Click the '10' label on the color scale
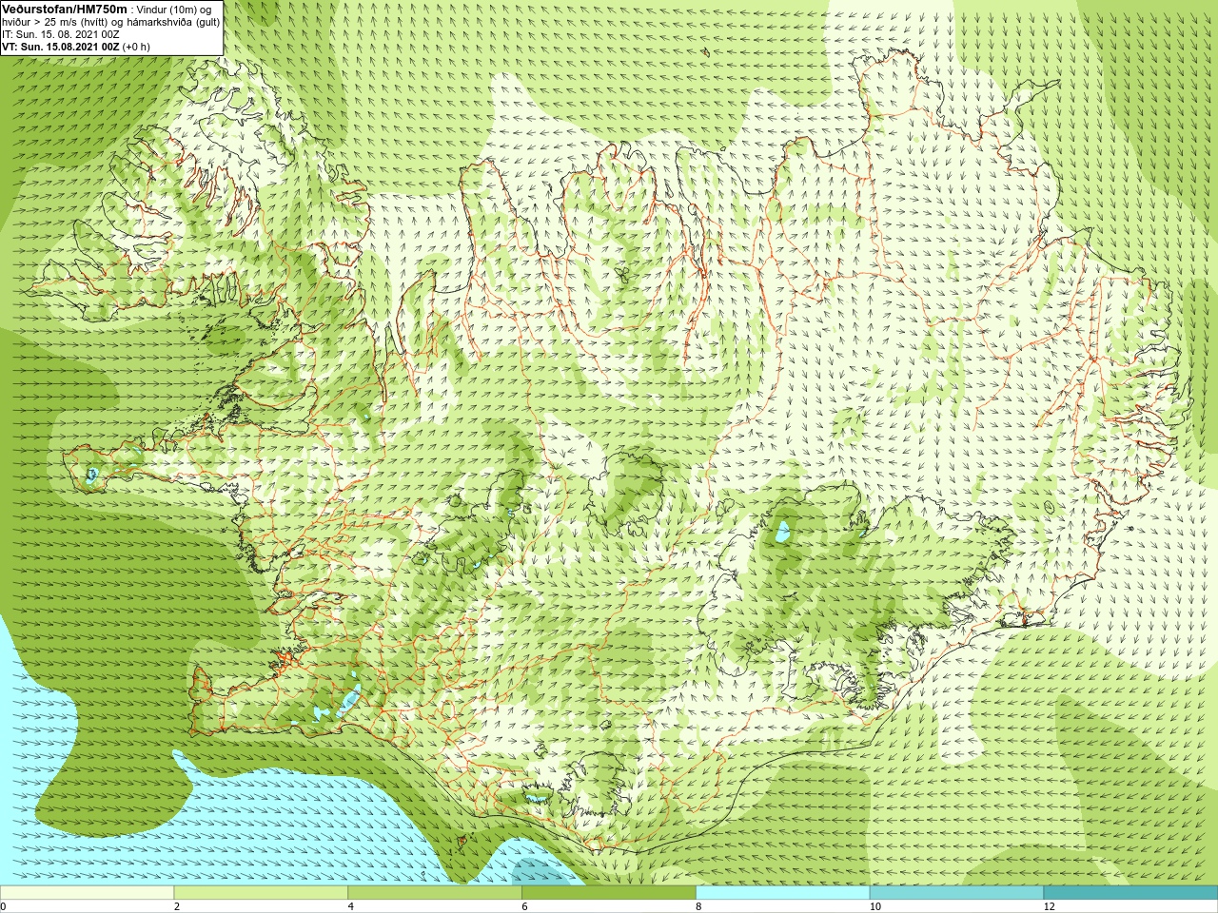Screen dimensions: 1218x913 (x=874, y=906)
